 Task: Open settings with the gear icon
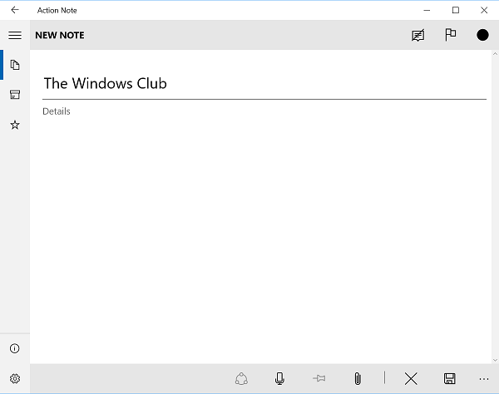[x=15, y=378]
